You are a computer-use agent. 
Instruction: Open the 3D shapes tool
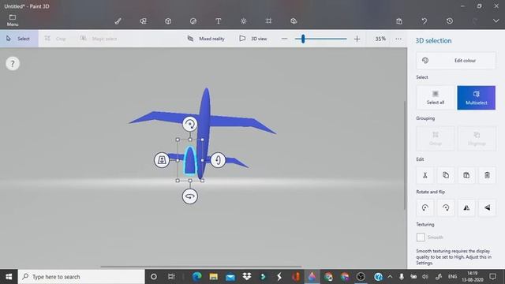168,21
